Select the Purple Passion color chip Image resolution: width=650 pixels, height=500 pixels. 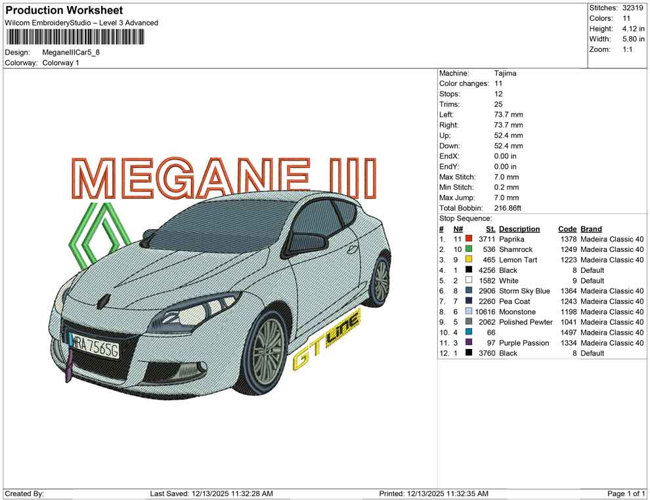click(469, 343)
